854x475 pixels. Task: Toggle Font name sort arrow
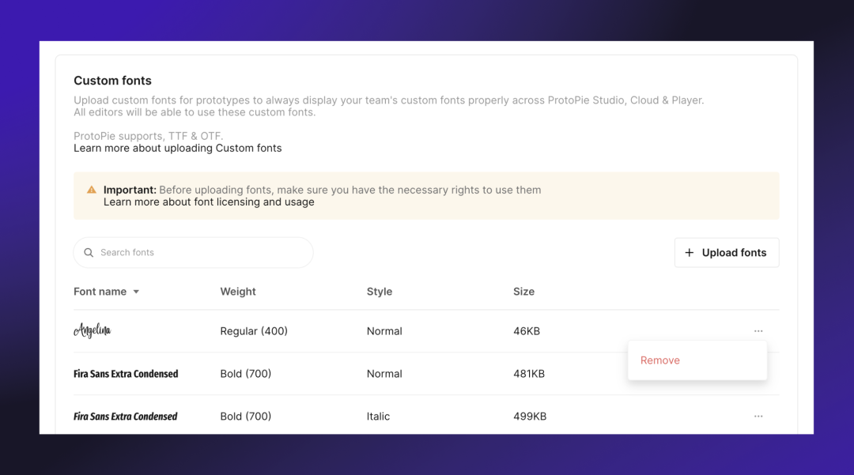pyautogui.click(x=136, y=292)
